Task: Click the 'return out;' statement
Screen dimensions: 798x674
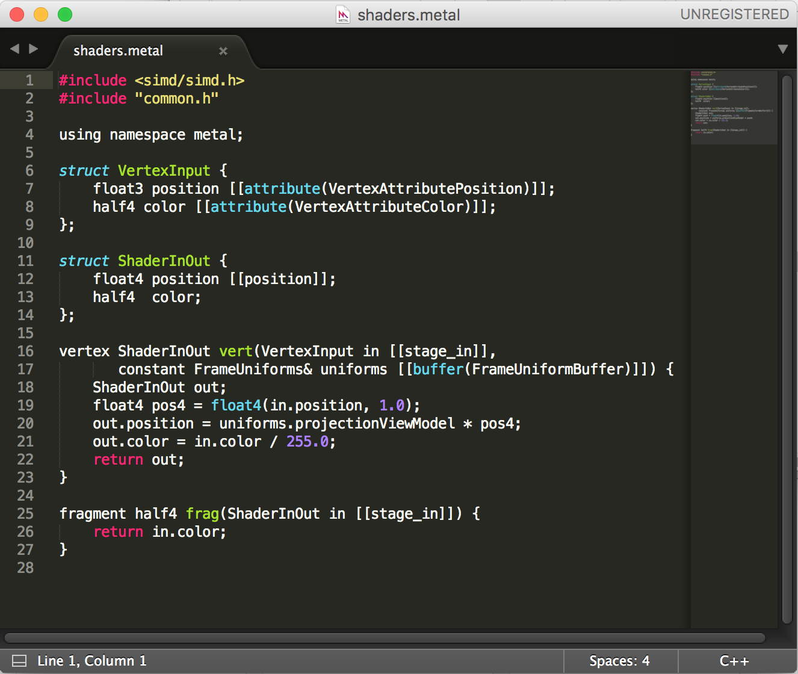Action: pos(138,460)
